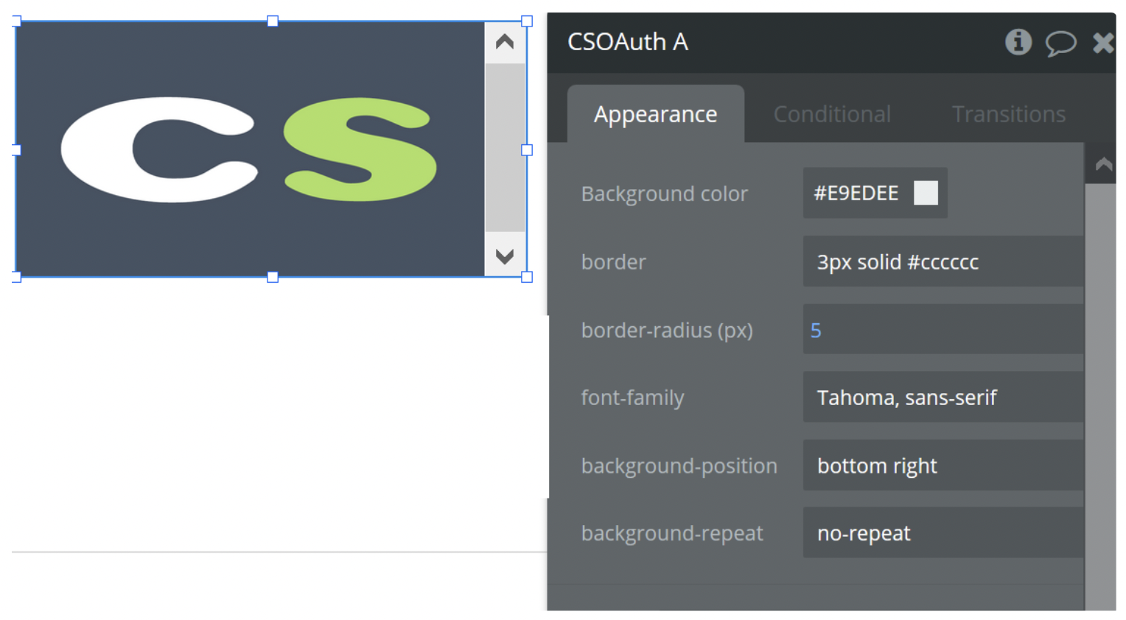
Task: Go to the Transitions tab
Action: tap(1008, 114)
